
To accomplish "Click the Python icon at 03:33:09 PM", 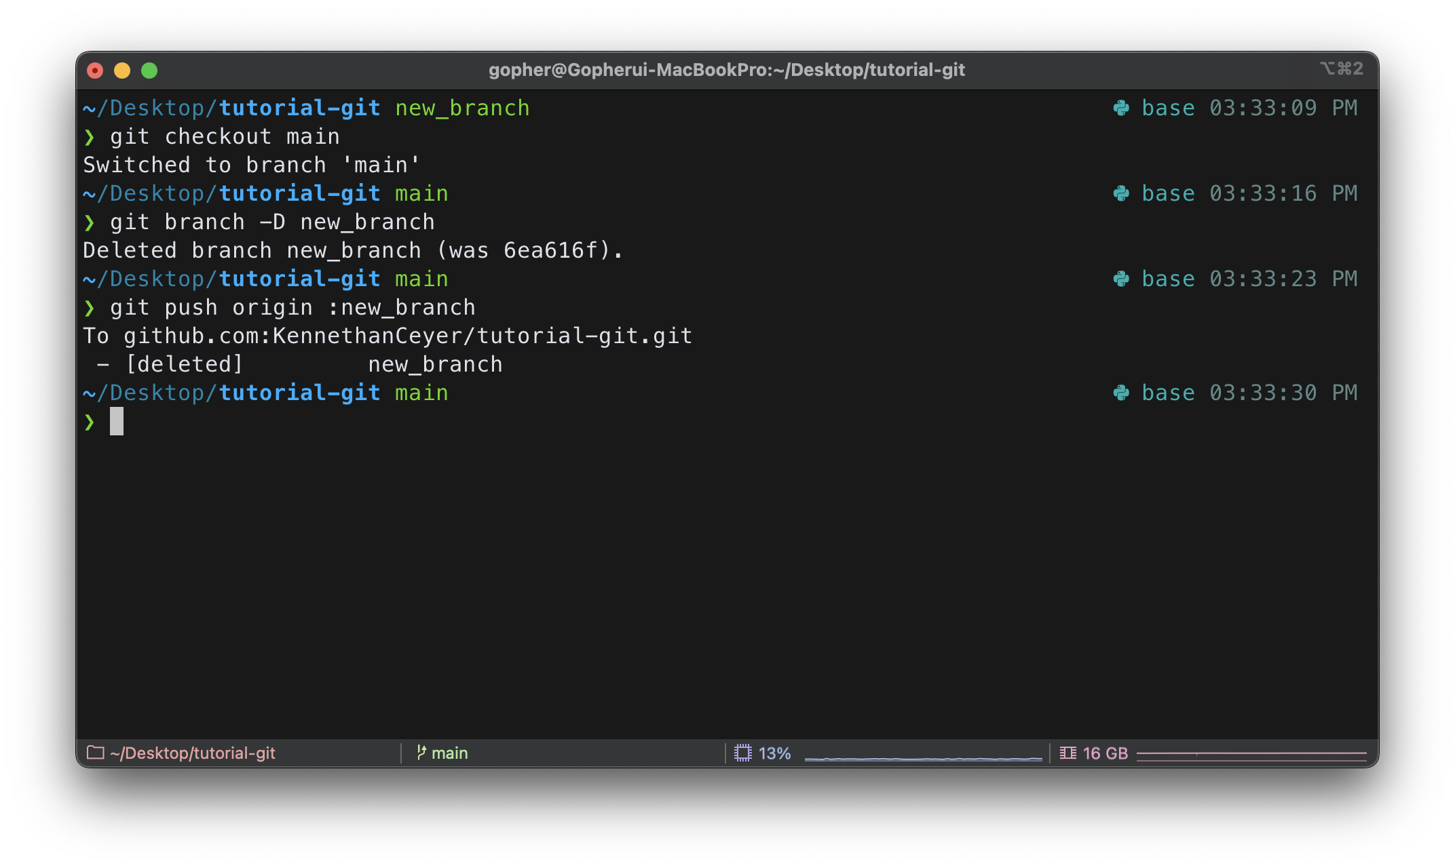I will [x=1121, y=108].
